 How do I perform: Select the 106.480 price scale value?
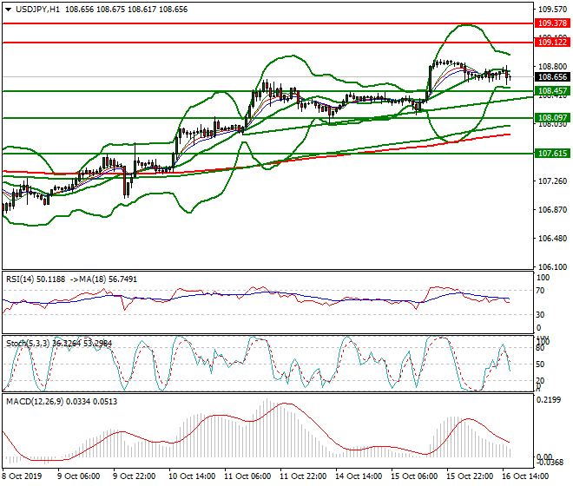point(552,239)
